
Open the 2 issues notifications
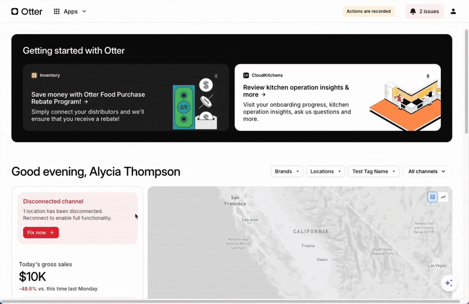pyautogui.click(x=424, y=11)
